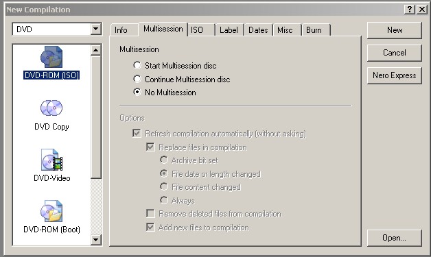Select the DVD-ROM (Boot) icon
Viewport: 431px width, 257px height.
51,211
